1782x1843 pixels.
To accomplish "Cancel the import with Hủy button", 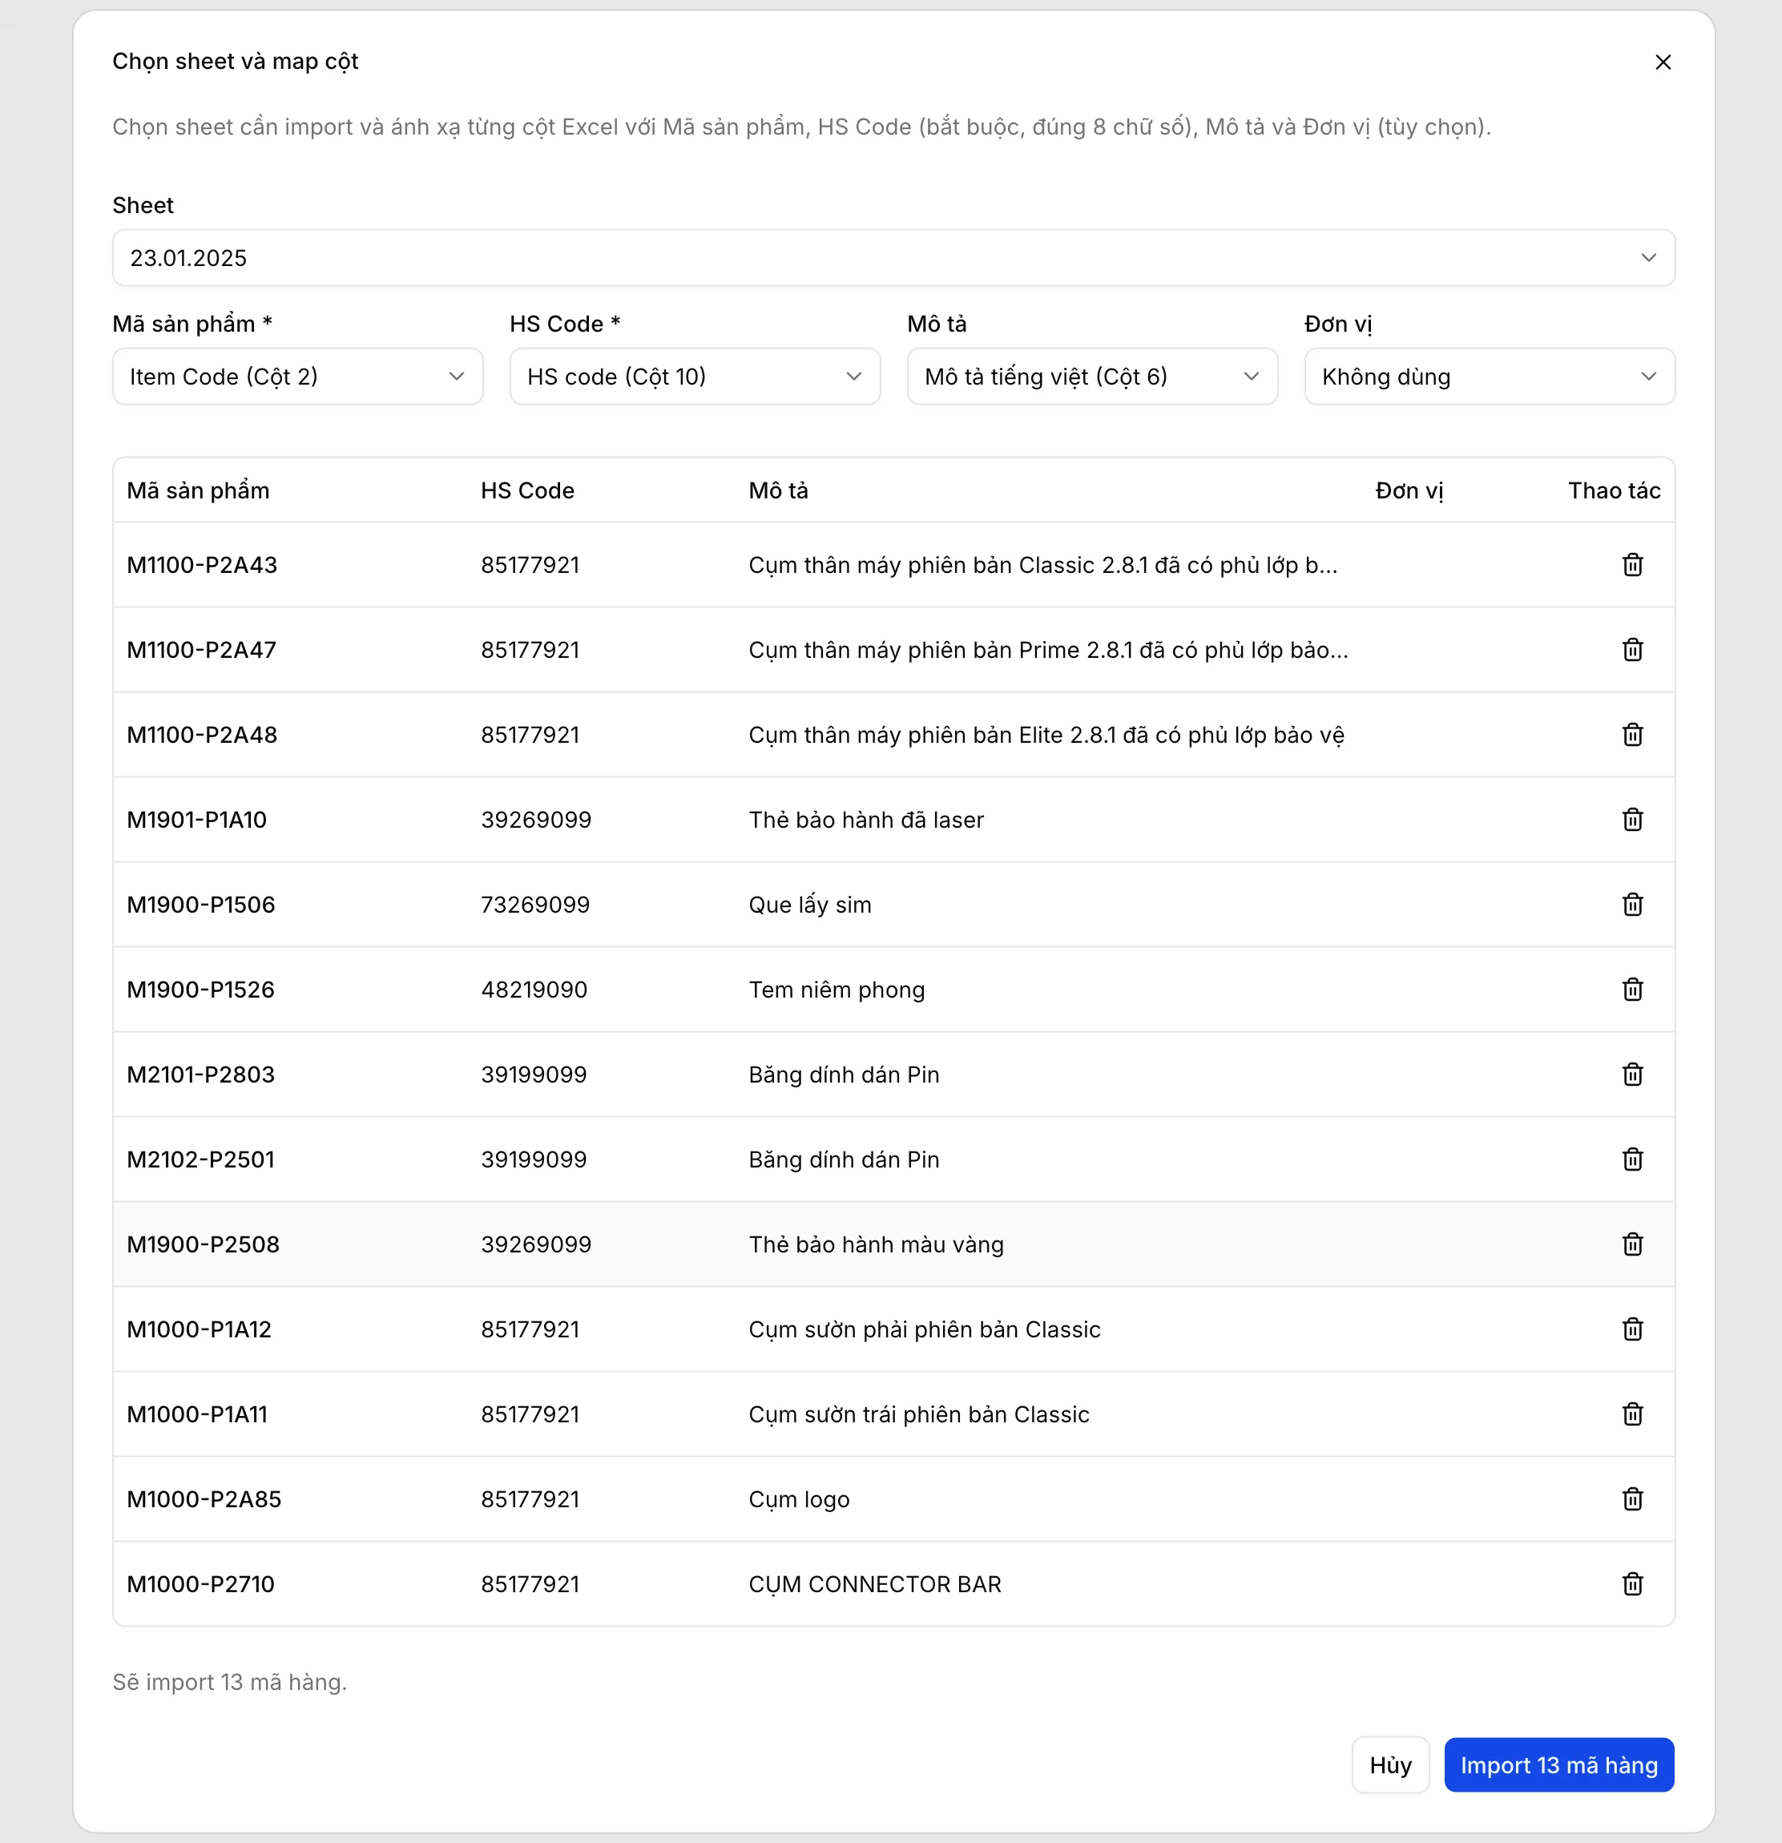I will [1390, 1765].
